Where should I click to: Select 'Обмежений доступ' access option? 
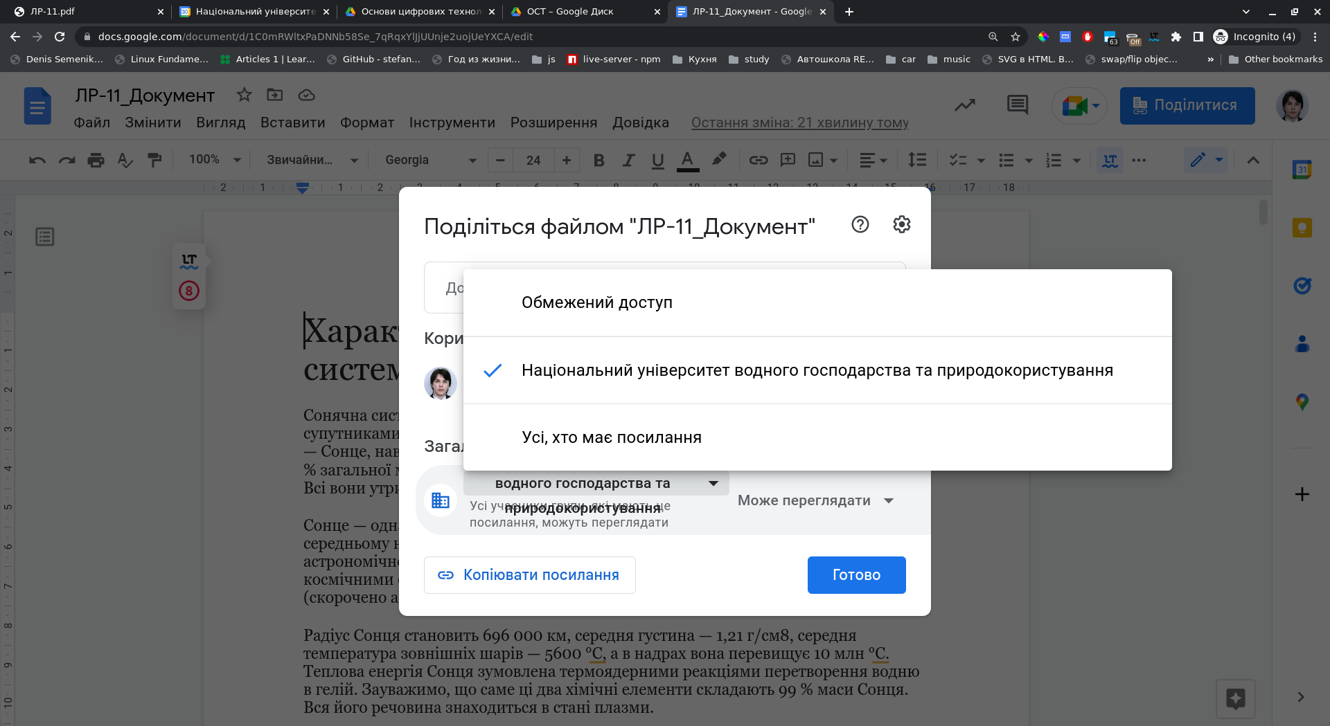tap(596, 302)
